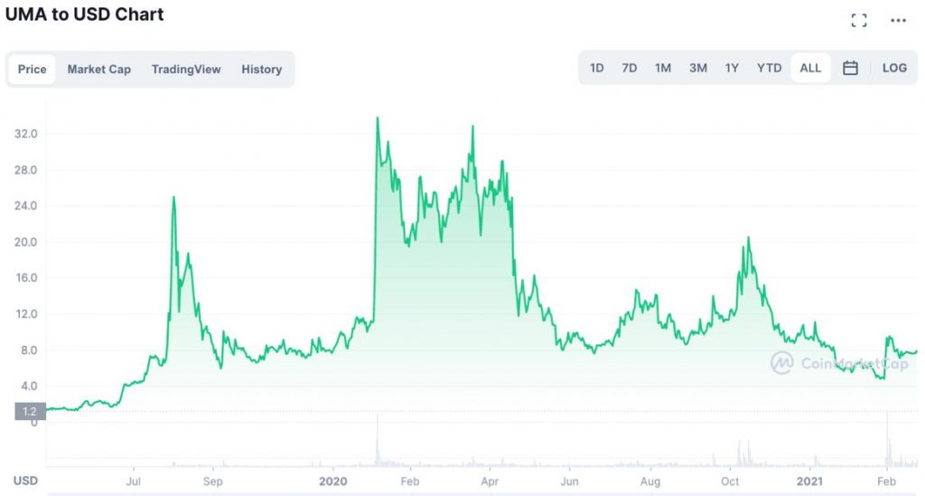The height and width of the screenshot is (496, 925).
Task: Select the 3M time range
Action: point(698,68)
